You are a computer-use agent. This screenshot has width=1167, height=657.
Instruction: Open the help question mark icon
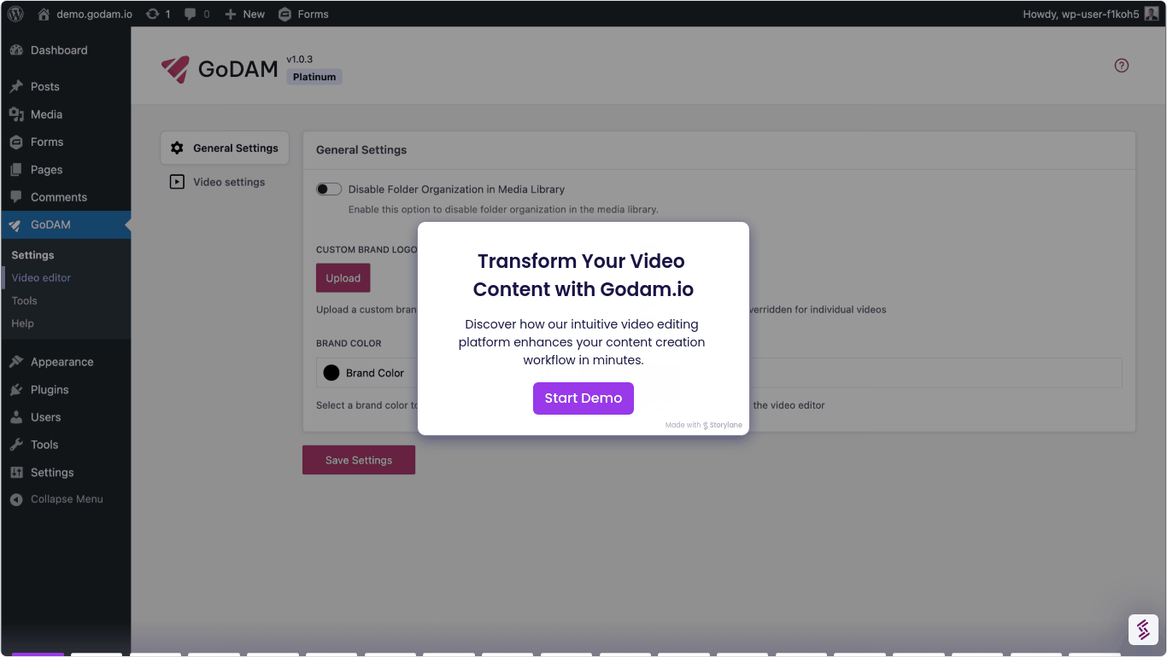coord(1122,66)
